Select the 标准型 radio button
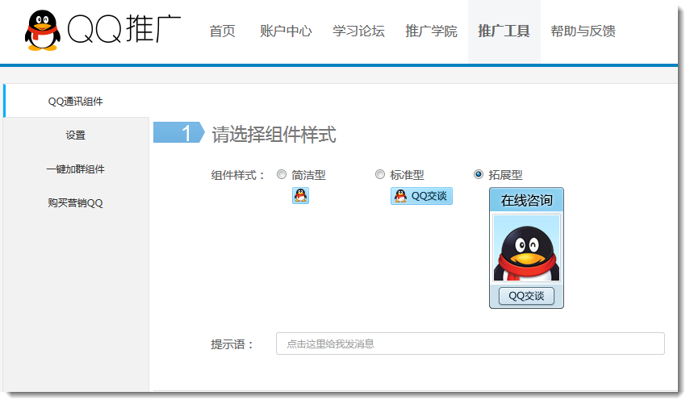 coord(380,174)
